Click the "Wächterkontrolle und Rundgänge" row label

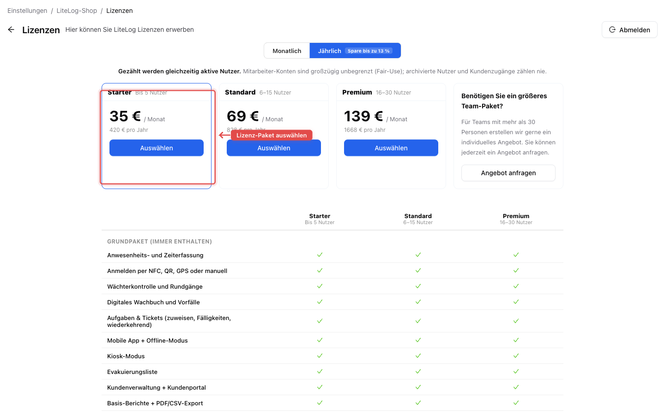tap(155, 286)
